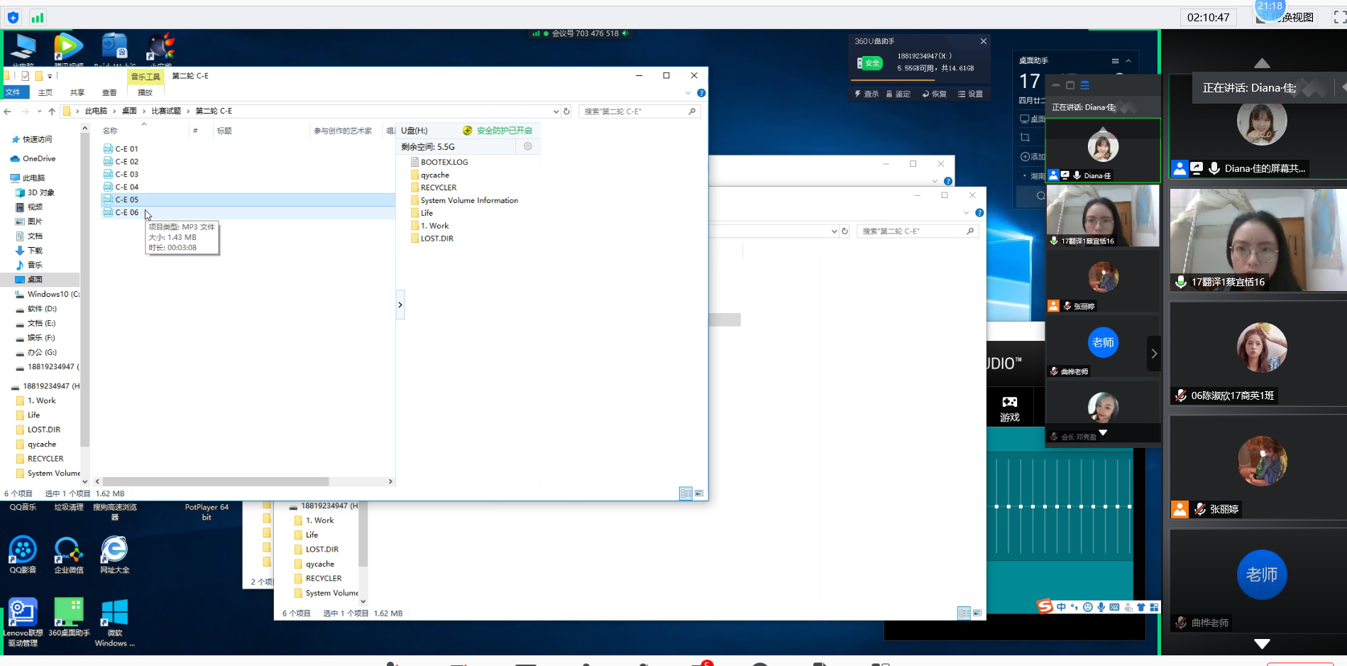Click the Sogou S logo in the IME toolbar
The image size is (1347, 666).
(1045, 606)
